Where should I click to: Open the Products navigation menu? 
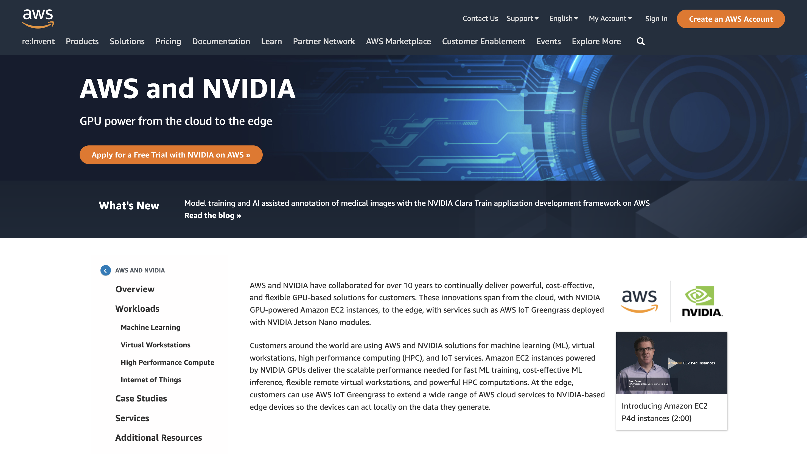point(82,41)
